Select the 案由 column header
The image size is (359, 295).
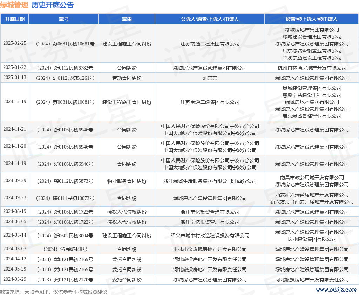[x=127, y=19]
